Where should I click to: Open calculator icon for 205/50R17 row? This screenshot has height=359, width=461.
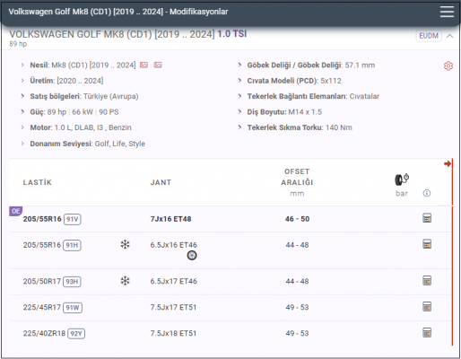tap(427, 281)
